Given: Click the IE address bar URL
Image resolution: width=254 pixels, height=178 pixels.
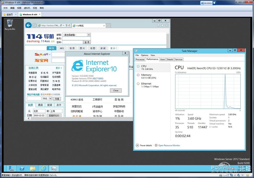Looking at the screenshot, I should [50, 26].
